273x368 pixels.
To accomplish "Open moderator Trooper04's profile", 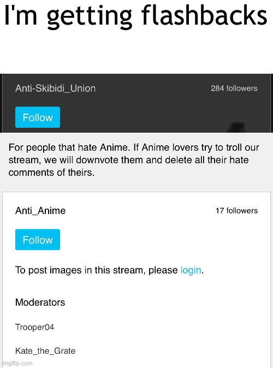I will coord(35,327).
